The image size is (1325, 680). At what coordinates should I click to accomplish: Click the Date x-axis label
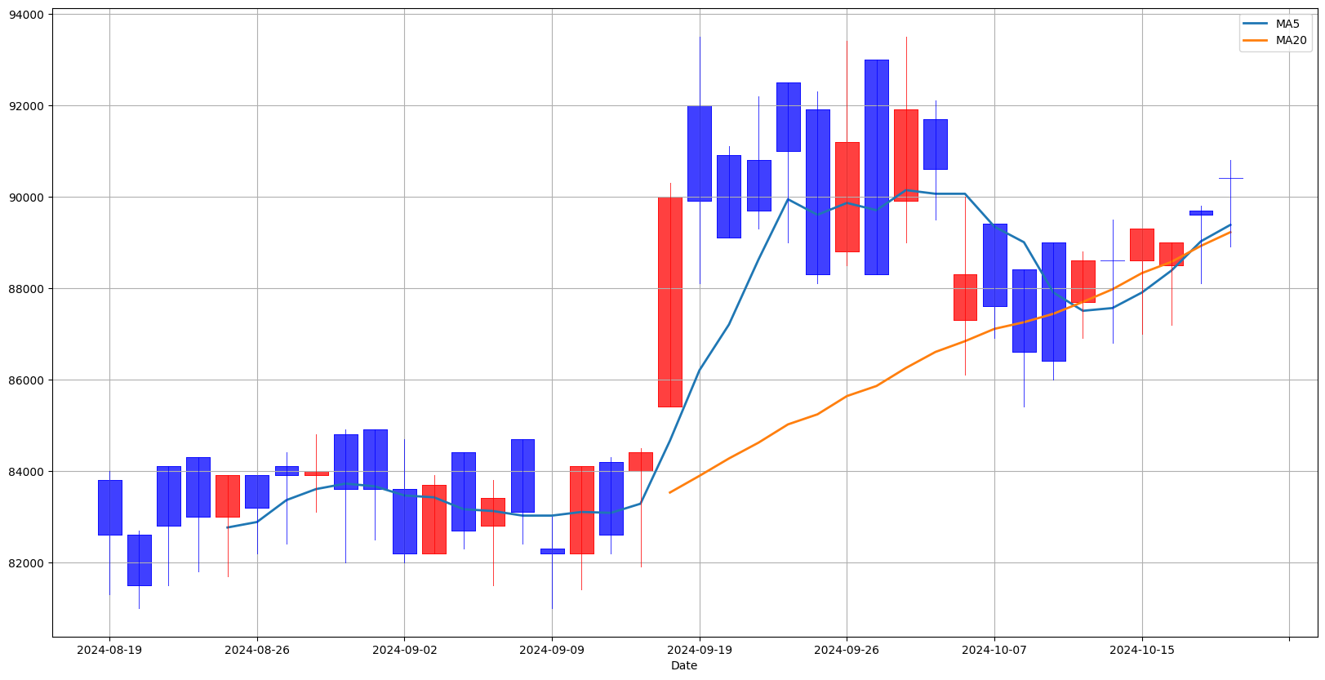tap(683, 665)
